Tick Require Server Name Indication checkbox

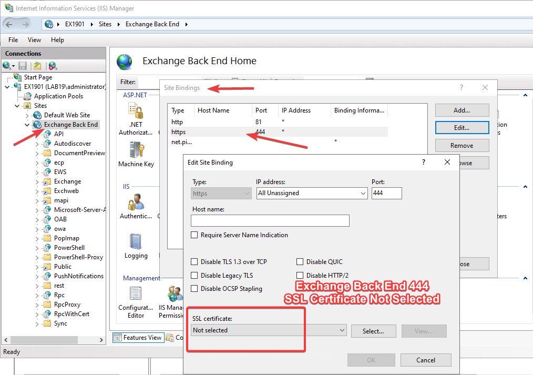(x=194, y=235)
